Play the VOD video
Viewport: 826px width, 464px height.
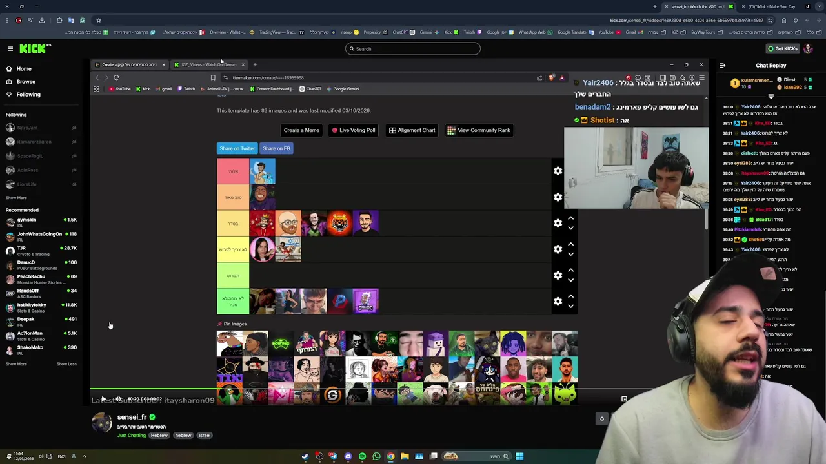point(103,399)
